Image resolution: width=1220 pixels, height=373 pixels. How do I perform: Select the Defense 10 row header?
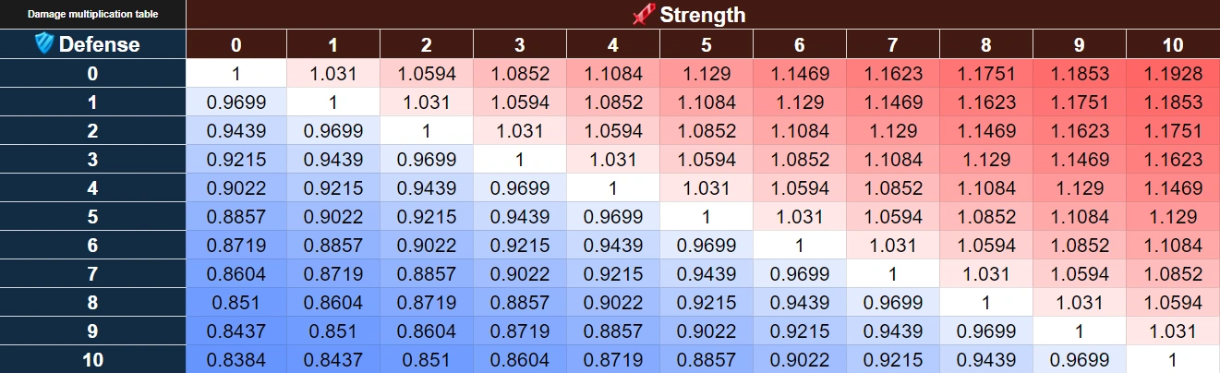[x=92, y=360]
